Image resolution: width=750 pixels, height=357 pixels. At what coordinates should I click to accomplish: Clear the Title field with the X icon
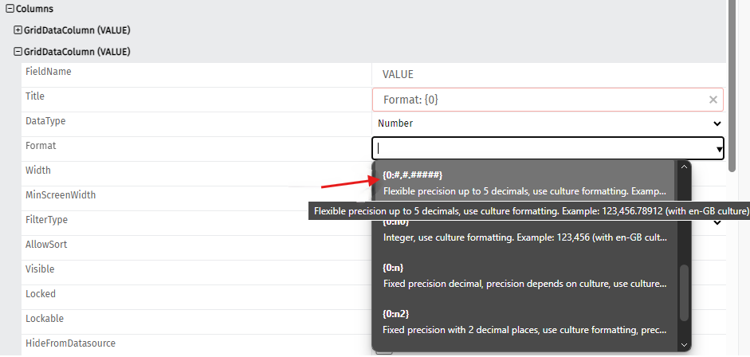(x=713, y=100)
